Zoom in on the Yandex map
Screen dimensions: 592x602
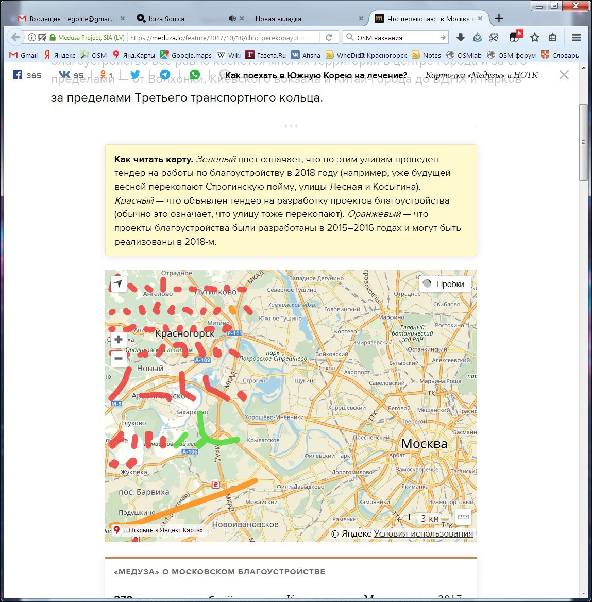(119, 339)
